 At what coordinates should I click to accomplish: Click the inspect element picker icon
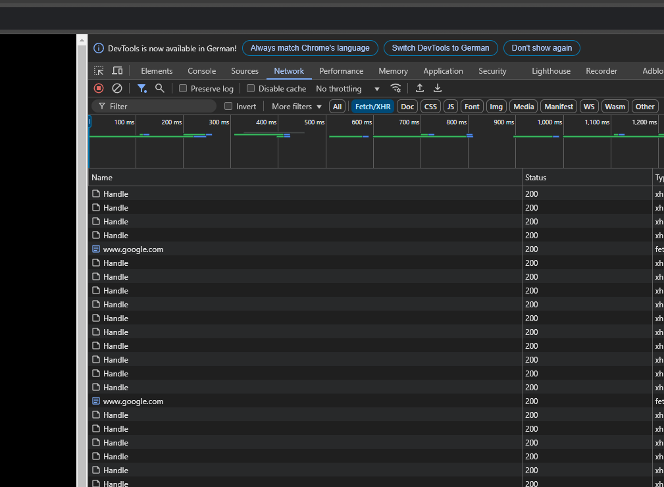(x=99, y=71)
